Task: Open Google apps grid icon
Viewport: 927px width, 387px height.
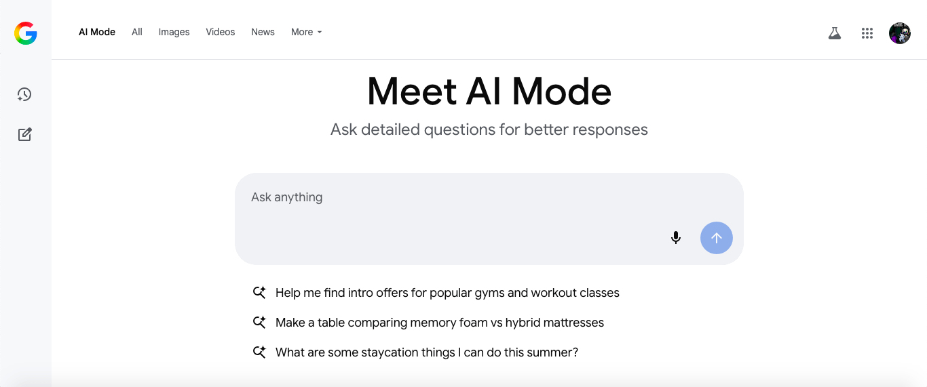Action: [x=867, y=33]
